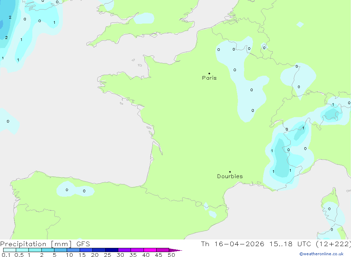Click the blue 10–15 mm legend swatch
This screenshot has width=351, height=257.
coord(73,250)
